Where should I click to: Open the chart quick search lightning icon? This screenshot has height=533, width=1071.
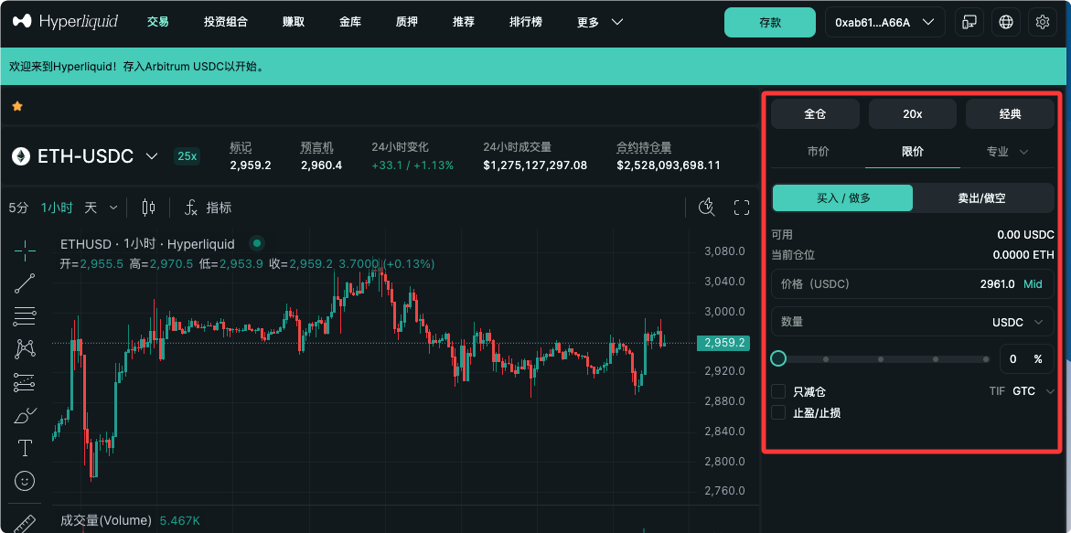point(706,208)
